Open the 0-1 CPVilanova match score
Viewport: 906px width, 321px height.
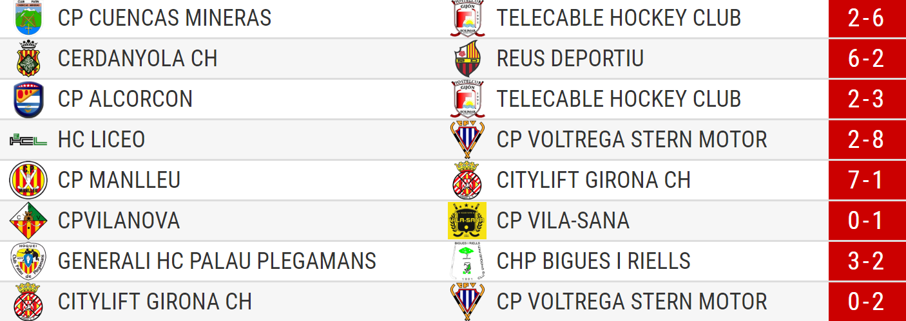coord(865,221)
